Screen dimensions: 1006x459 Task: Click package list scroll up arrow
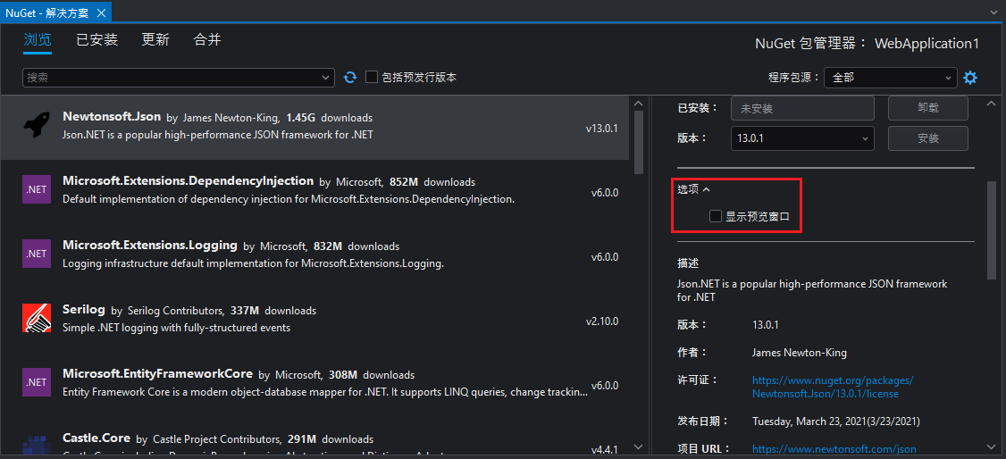pyautogui.click(x=639, y=104)
